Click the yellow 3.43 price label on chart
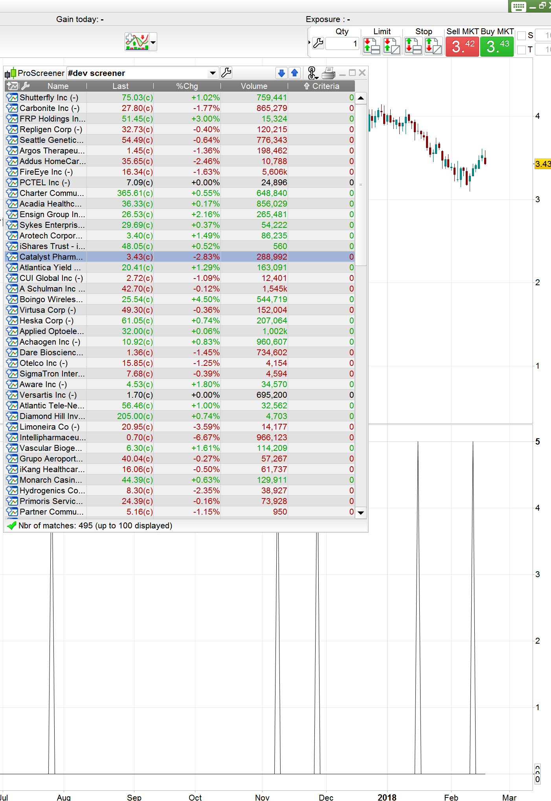The height and width of the screenshot is (801, 551). point(543,164)
